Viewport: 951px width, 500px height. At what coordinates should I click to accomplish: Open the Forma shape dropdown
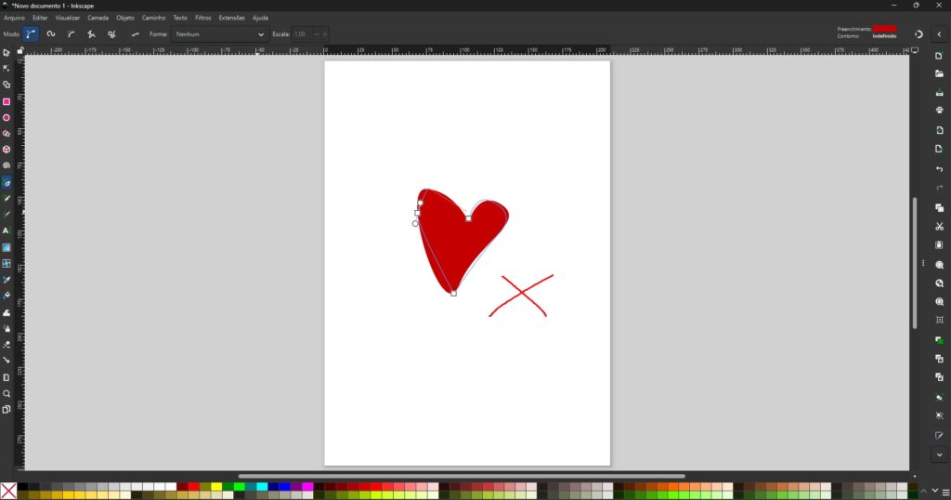point(219,34)
